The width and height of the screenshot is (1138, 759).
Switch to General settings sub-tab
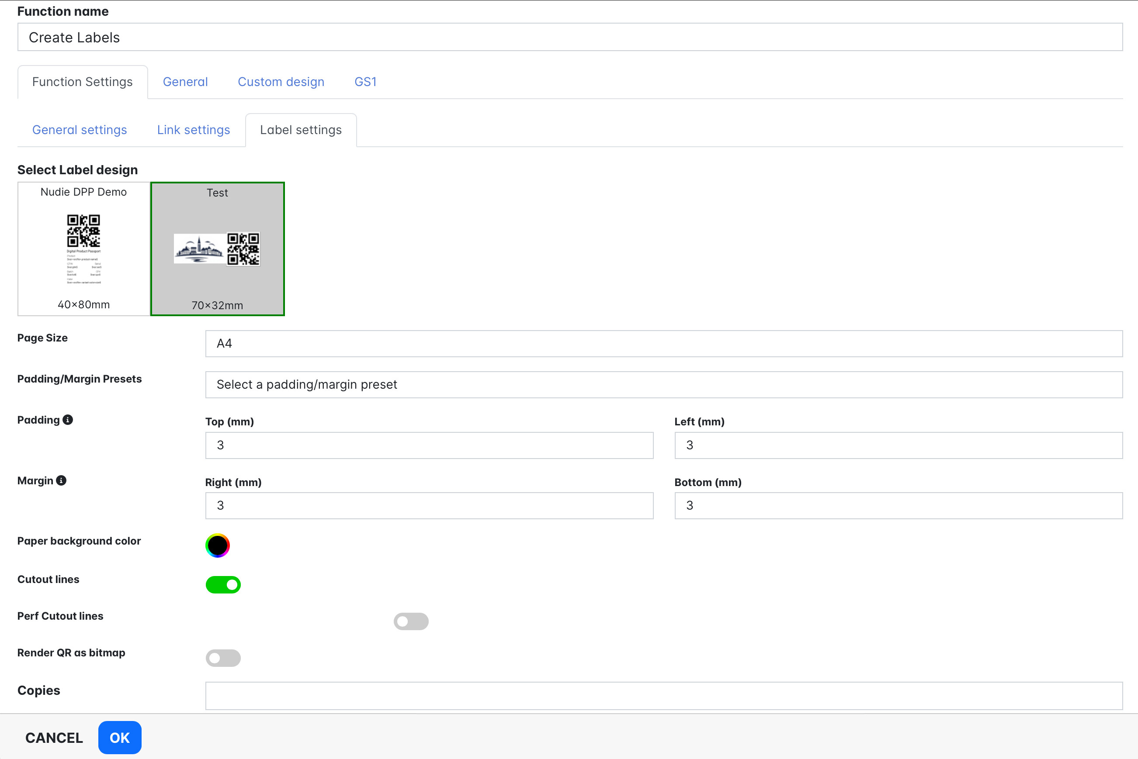(x=80, y=130)
